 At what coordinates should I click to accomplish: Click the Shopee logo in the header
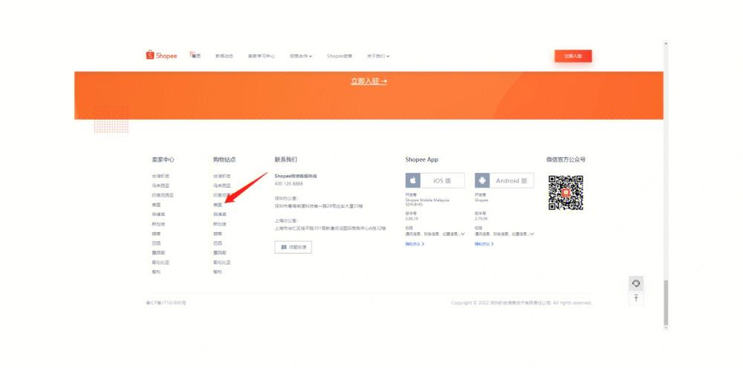(x=161, y=56)
